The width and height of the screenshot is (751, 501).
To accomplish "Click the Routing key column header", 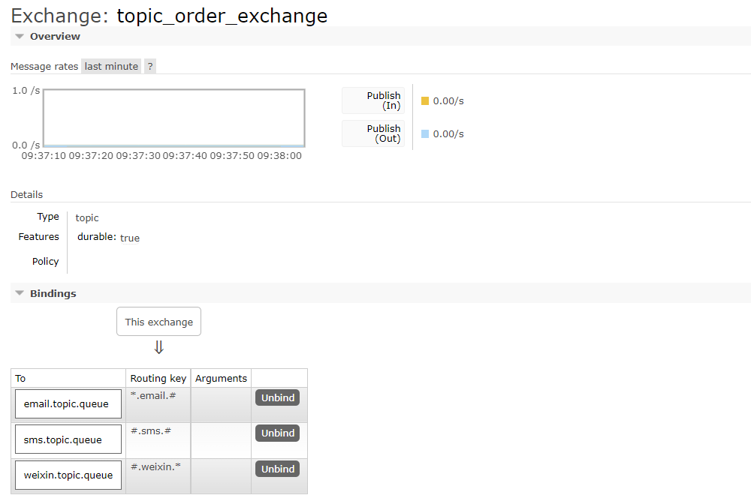I will pos(158,378).
